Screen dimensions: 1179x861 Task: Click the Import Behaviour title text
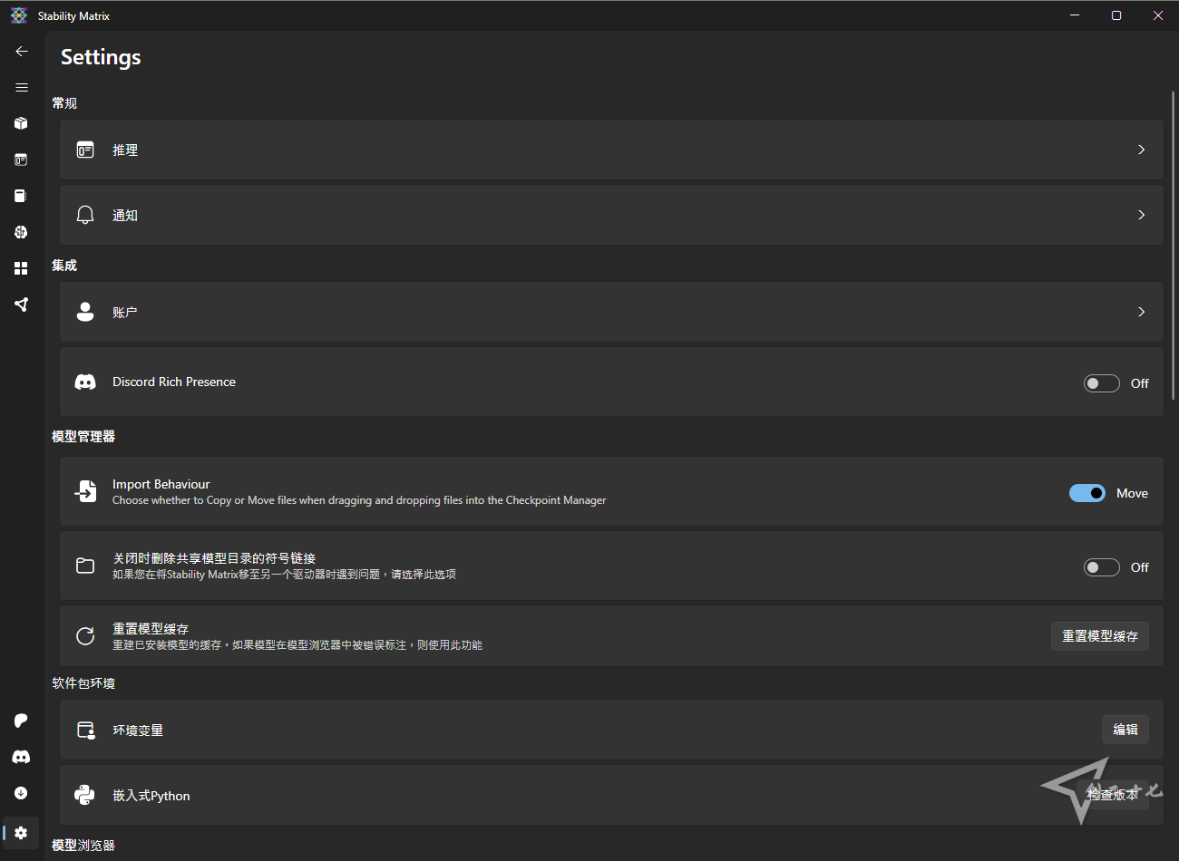(x=161, y=484)
